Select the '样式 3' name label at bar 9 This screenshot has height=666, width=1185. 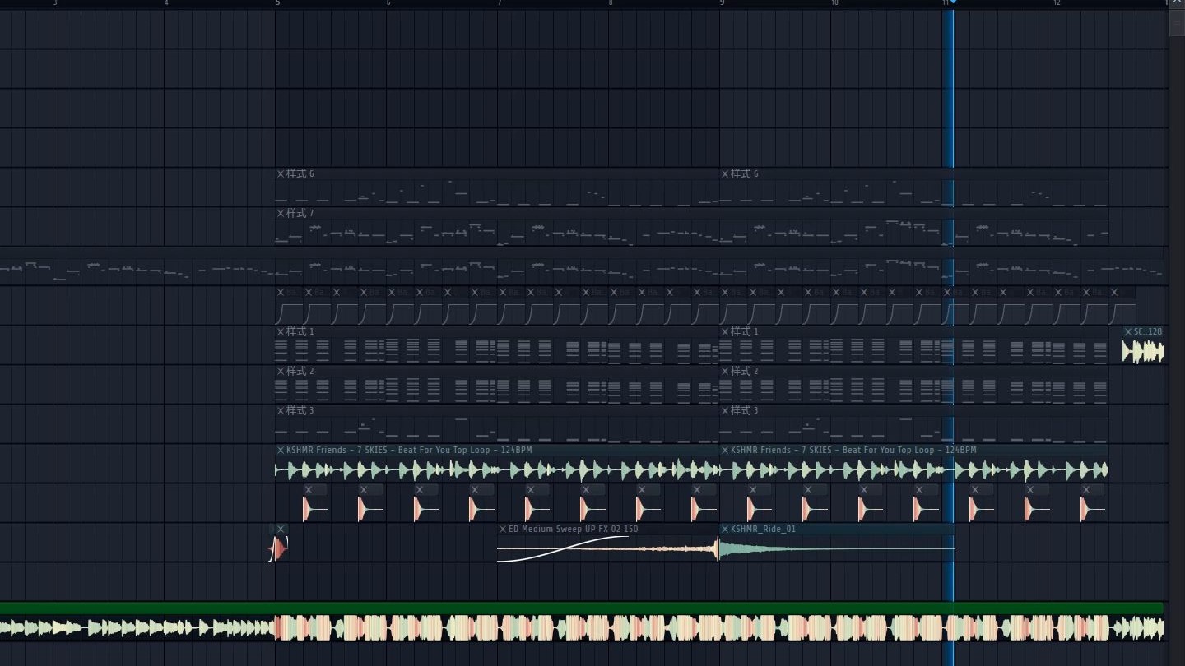tap(744, 410)
